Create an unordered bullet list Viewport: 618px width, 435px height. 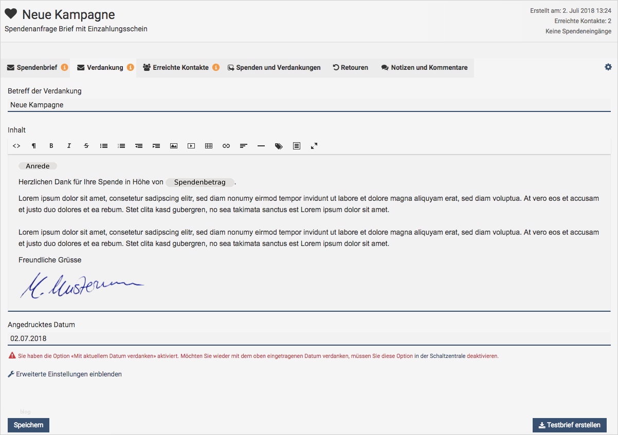click(x=104, y=145)
